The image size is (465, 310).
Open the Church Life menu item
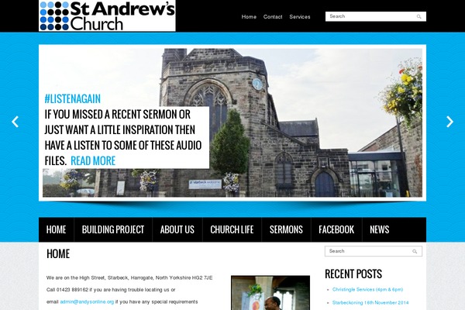[232, 229]
